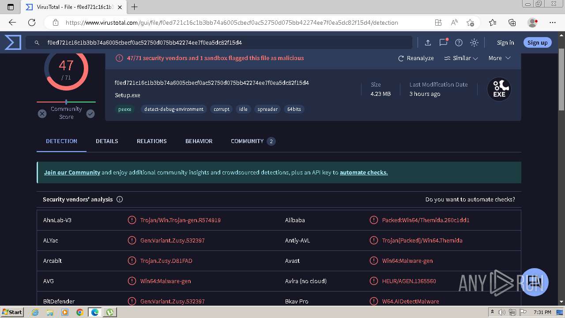
Task: Click the file name Setup.exe
Action: [x=128, y=95]
